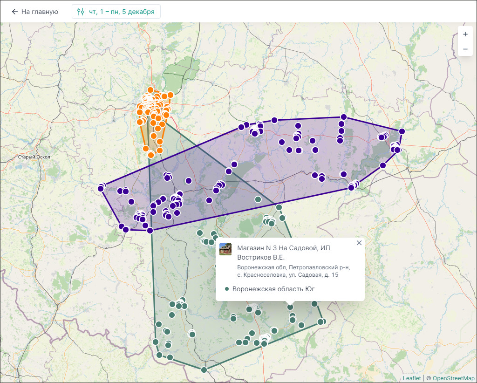The image size is (477, 383).
Task: Click the store address text in popup
Action: (293, 271)
